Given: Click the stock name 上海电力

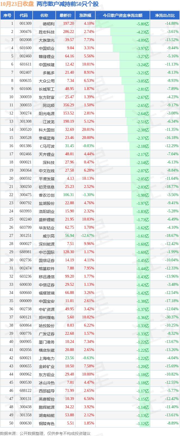Looking at the screenshot, I should coord(46,358).
